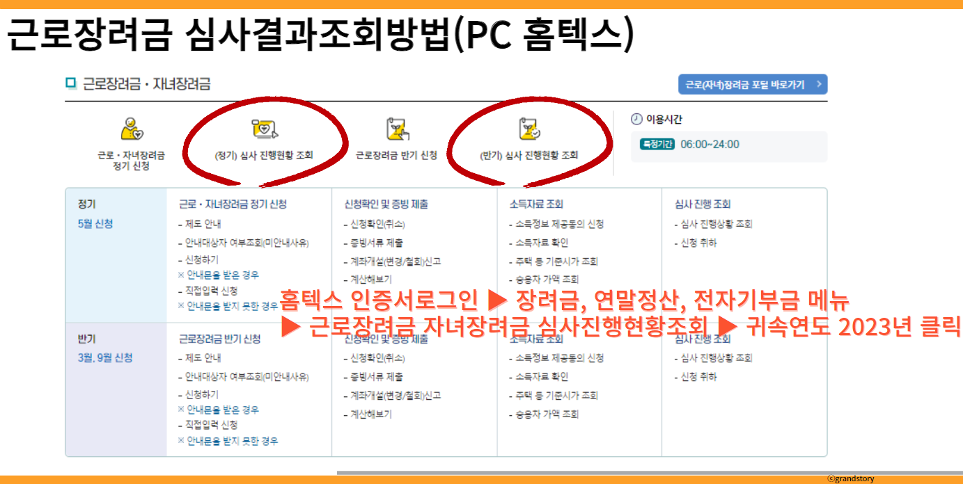The width and height of the screenshot is (963, 484).
Task: Click the 이용시간 label
Action: [664, 119]
